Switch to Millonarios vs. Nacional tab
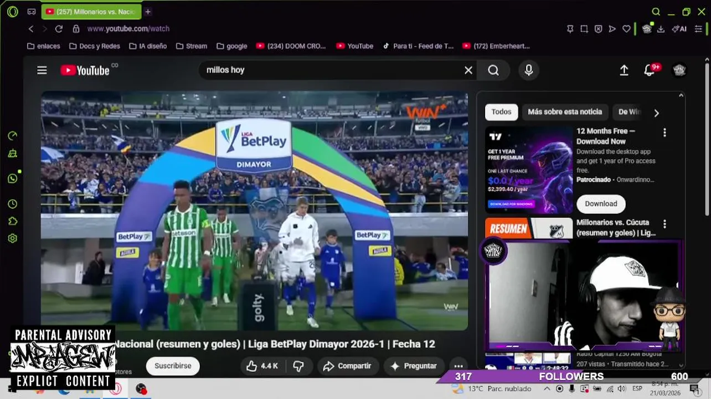This screenshot has width=711, height=399. pyautogui.click(x=91, y=12)
